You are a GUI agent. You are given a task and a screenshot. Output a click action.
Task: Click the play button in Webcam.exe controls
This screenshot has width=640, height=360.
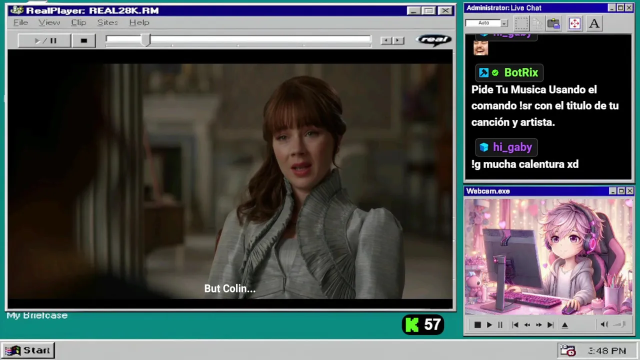489,325
